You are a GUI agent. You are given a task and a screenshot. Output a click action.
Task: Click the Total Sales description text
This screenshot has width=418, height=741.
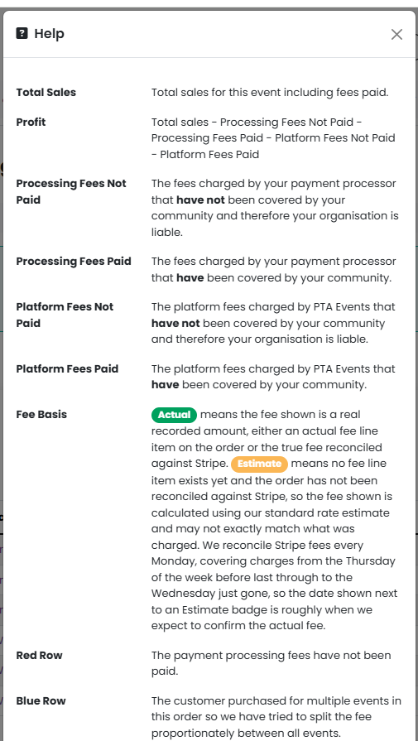270,93
